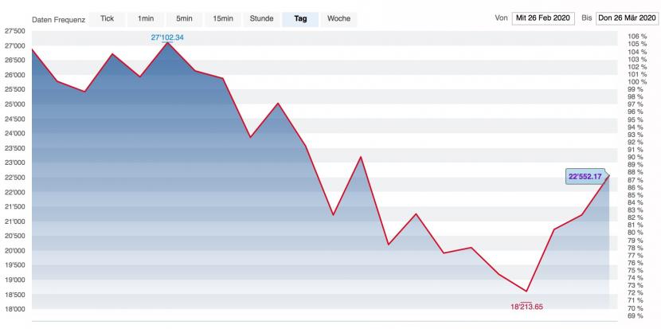Click the current value tag 22'552.17
The height and width of the screenshot is (329, 661).
(585, 177)
